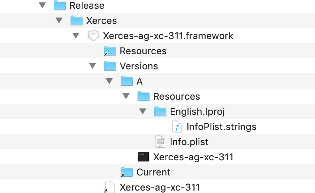Click the Release folder icon
Screen dimensions: 315x193
point(59,6)
